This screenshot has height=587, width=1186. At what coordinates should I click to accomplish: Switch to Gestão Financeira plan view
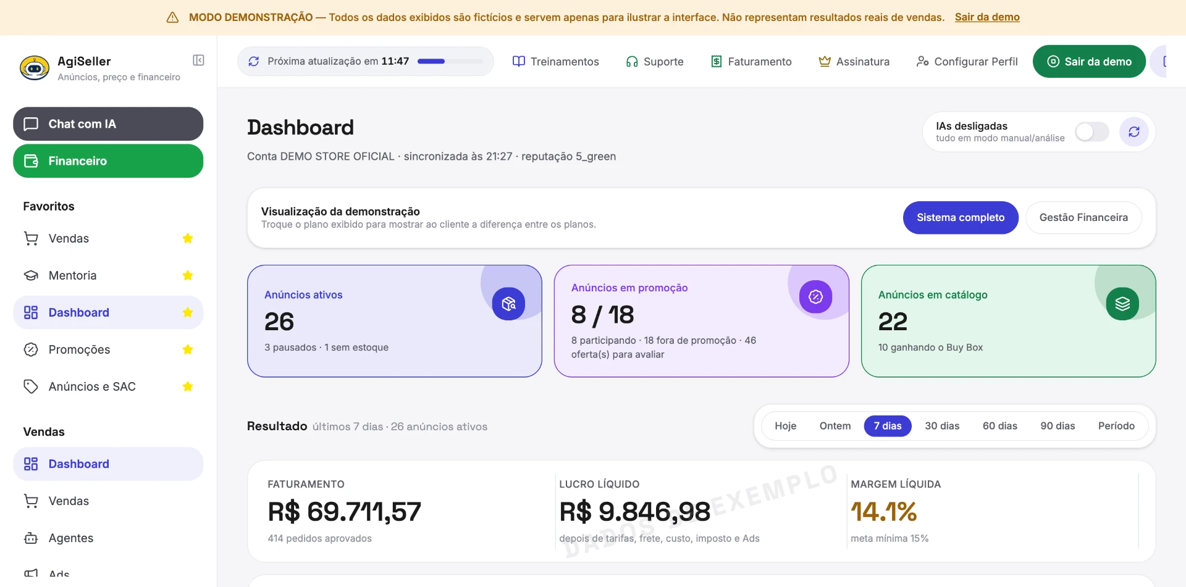[x=1083, y=217]
